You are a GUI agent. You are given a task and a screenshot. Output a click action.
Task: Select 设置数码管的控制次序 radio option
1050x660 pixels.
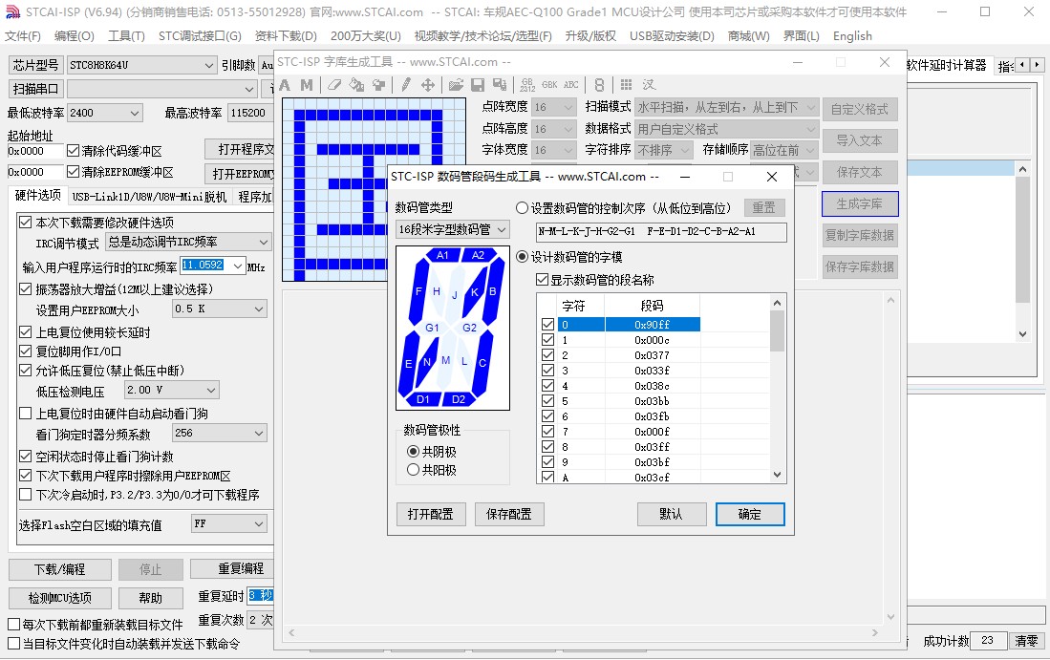click(x=523, y=208)
